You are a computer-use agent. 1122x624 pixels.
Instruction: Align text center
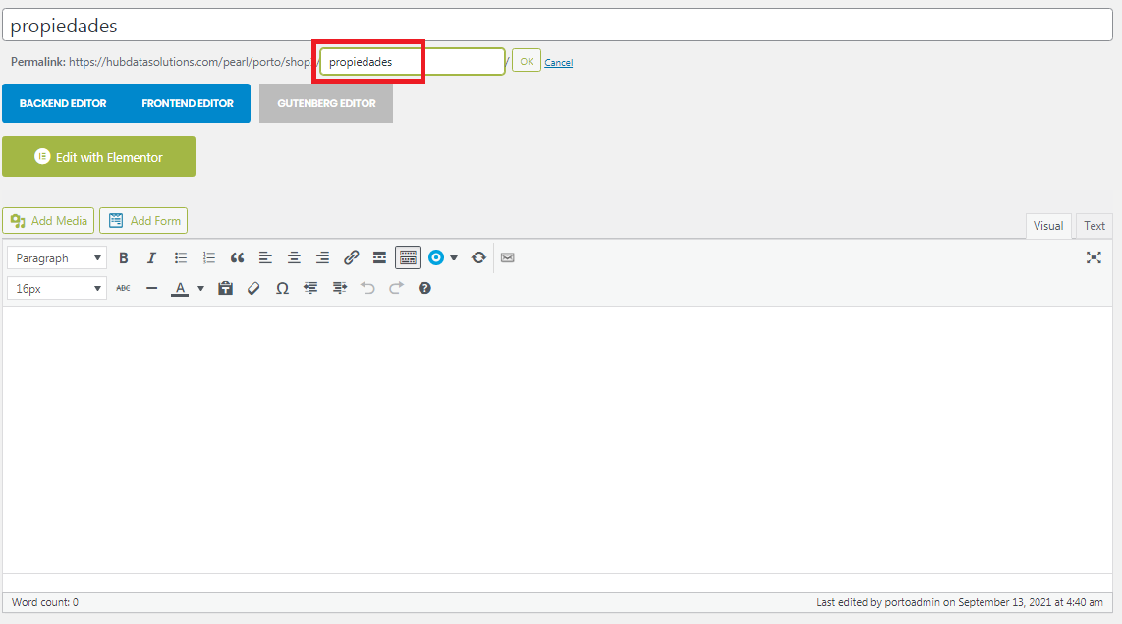(x=294, y=257)
